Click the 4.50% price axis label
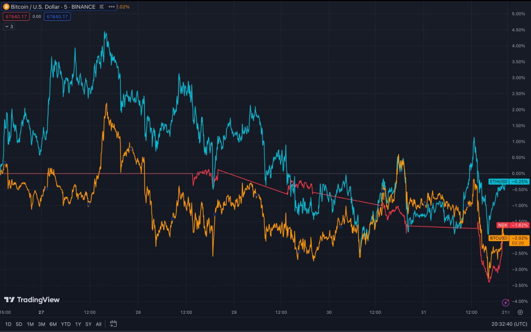 519,30
